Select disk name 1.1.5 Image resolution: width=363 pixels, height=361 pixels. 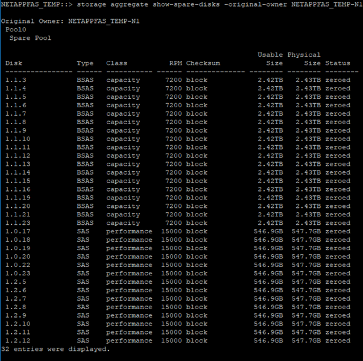click(16, 97)
